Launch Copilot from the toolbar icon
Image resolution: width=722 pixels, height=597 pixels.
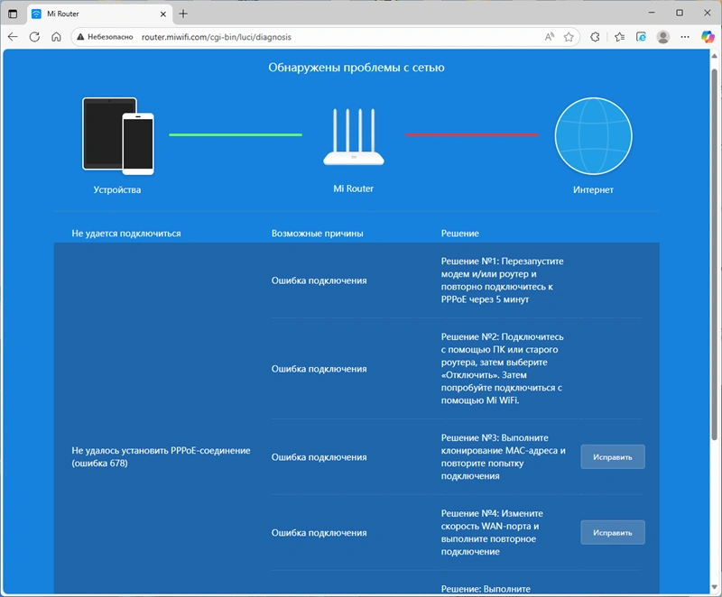click(x=707, y=37)
